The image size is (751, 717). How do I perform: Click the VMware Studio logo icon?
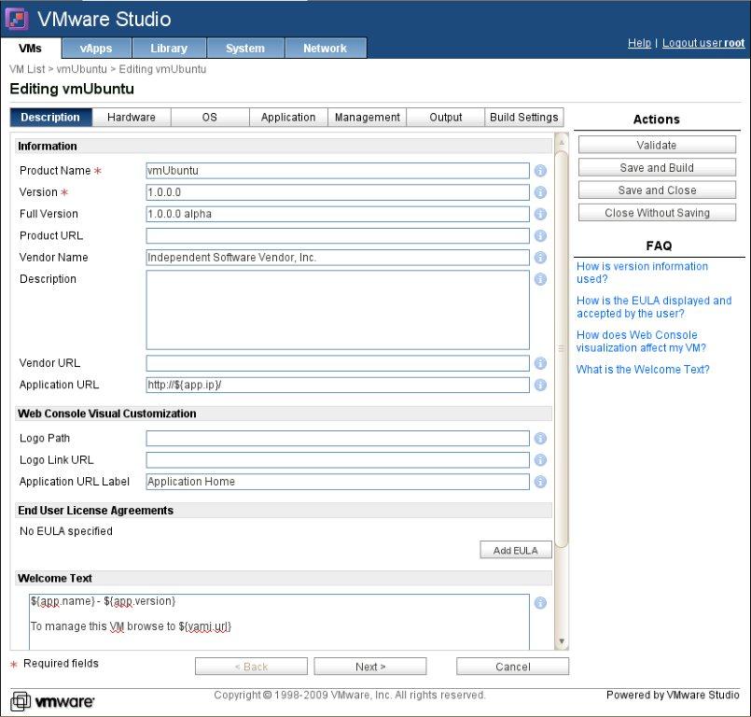(16, 20)
